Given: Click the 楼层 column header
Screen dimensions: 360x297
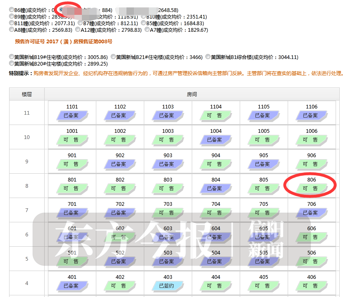Looking at the screenshot, I should (x=27, y=94).
